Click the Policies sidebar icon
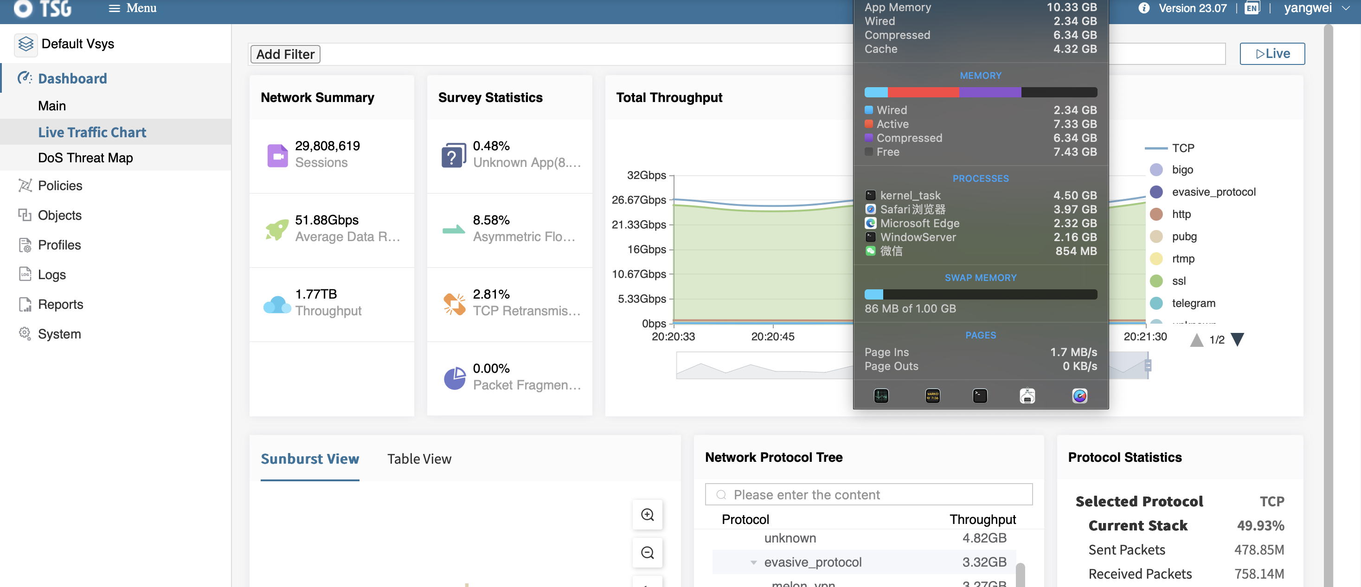The image size is (1361, 587). click(25, 185)
